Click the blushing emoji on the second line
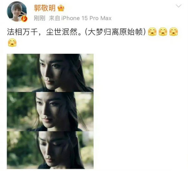The image size is (188, 171). click(12, 43)
